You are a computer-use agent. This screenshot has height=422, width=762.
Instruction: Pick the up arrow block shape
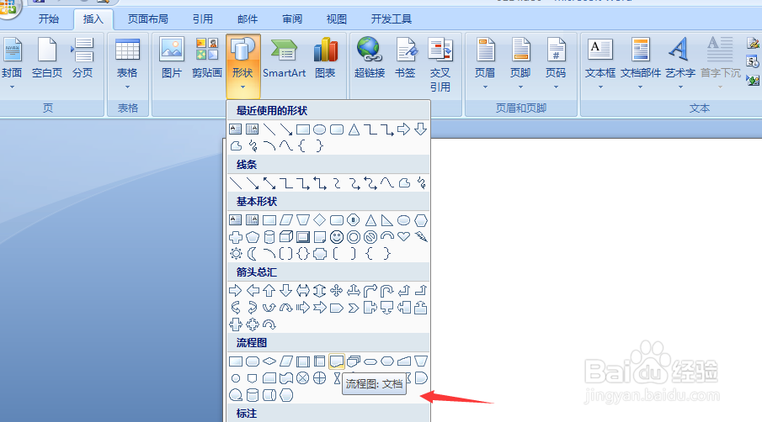coord(269,291)
